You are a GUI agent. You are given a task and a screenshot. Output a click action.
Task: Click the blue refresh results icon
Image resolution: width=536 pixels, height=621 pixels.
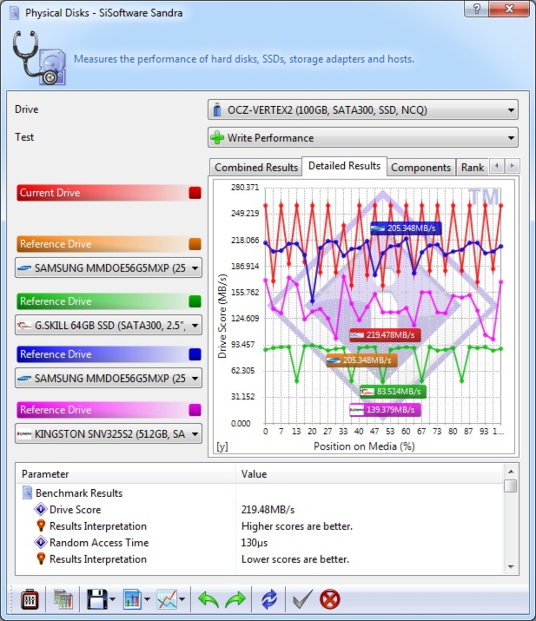[x=269, y=599]
